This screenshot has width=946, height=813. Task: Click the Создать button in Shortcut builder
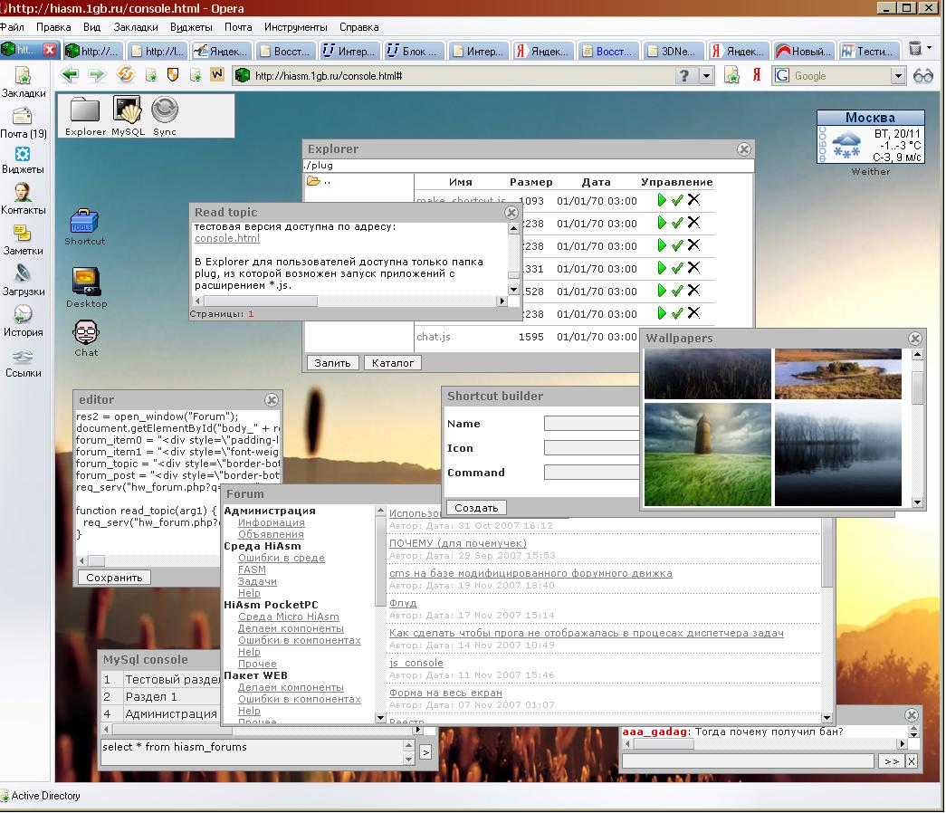point(476,508)
